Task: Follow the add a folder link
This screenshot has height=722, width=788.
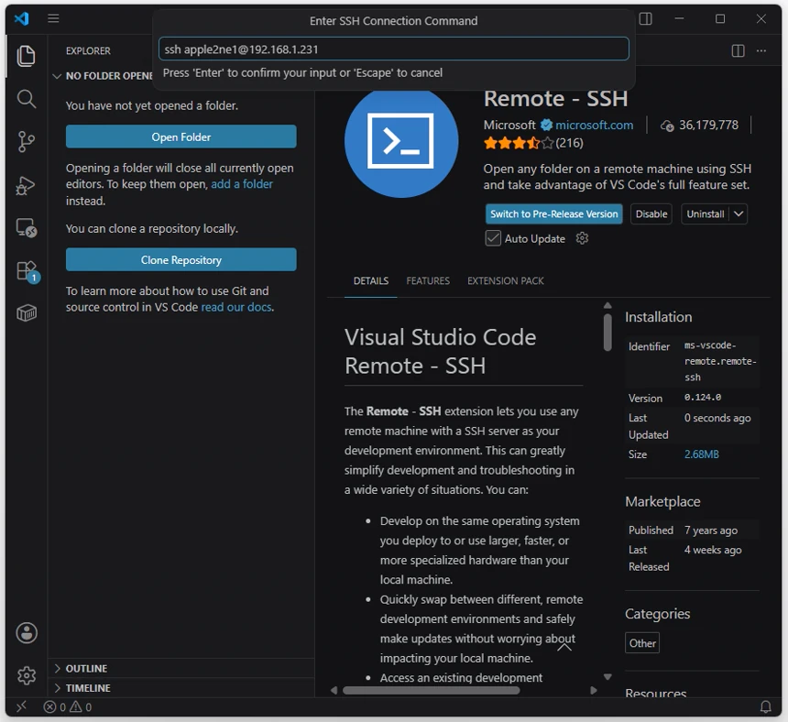Action: (242, 184)
